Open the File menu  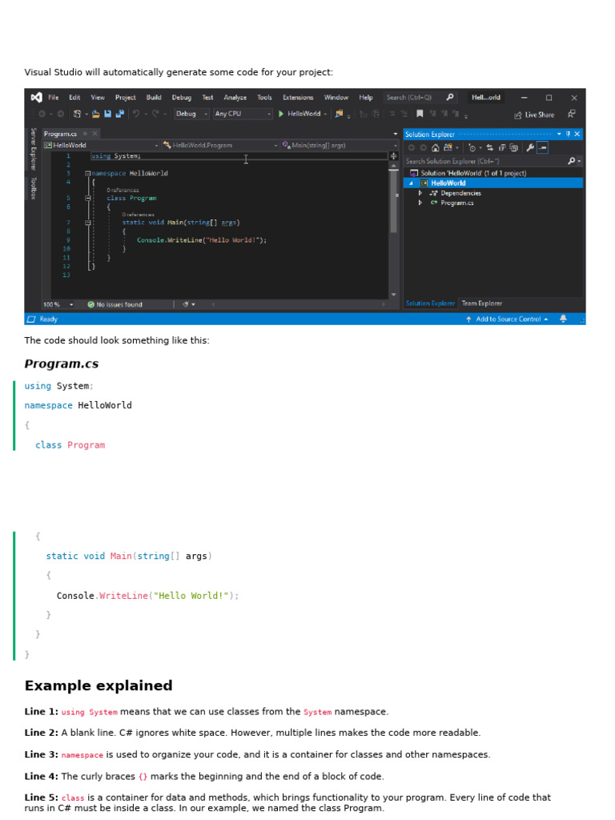point(54,97)
